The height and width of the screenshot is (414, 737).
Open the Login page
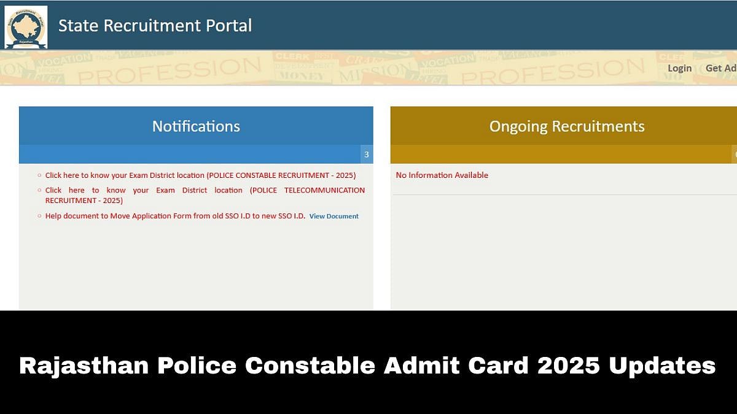679,68
